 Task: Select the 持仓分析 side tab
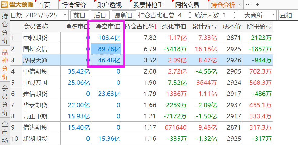[5, 28]
